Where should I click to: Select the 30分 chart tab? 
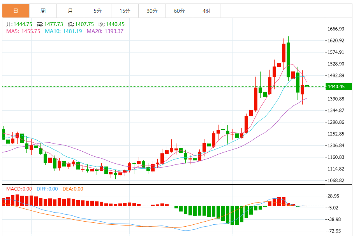coord(152,11)
